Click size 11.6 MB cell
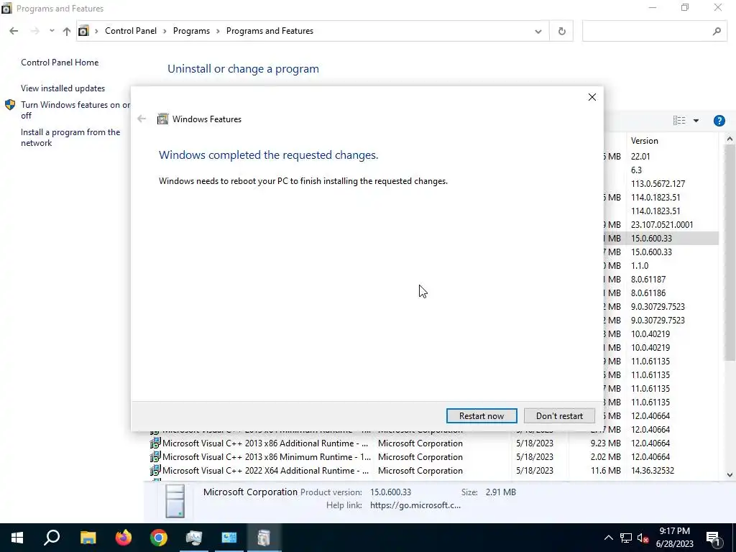Image resolution: width=736 pixels, height=552 pixels. coord(605,470)
